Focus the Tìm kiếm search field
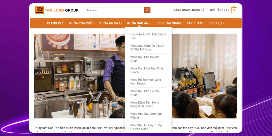The image size is (272, 136). tap(115, 10)
